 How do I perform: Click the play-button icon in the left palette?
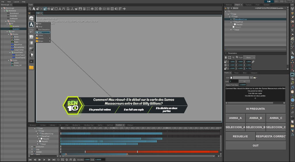pyautogui.click(x=31, y=61)
